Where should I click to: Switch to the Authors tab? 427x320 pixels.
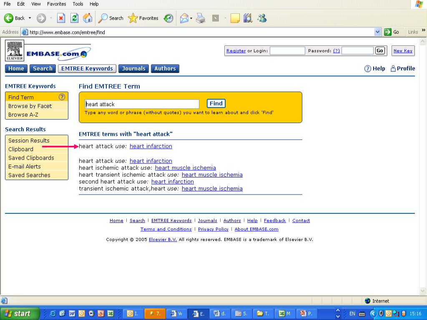(165, 69)
